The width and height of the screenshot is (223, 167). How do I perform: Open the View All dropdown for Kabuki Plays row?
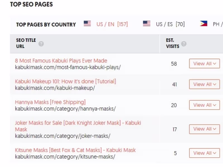click(x=204, y=63)
